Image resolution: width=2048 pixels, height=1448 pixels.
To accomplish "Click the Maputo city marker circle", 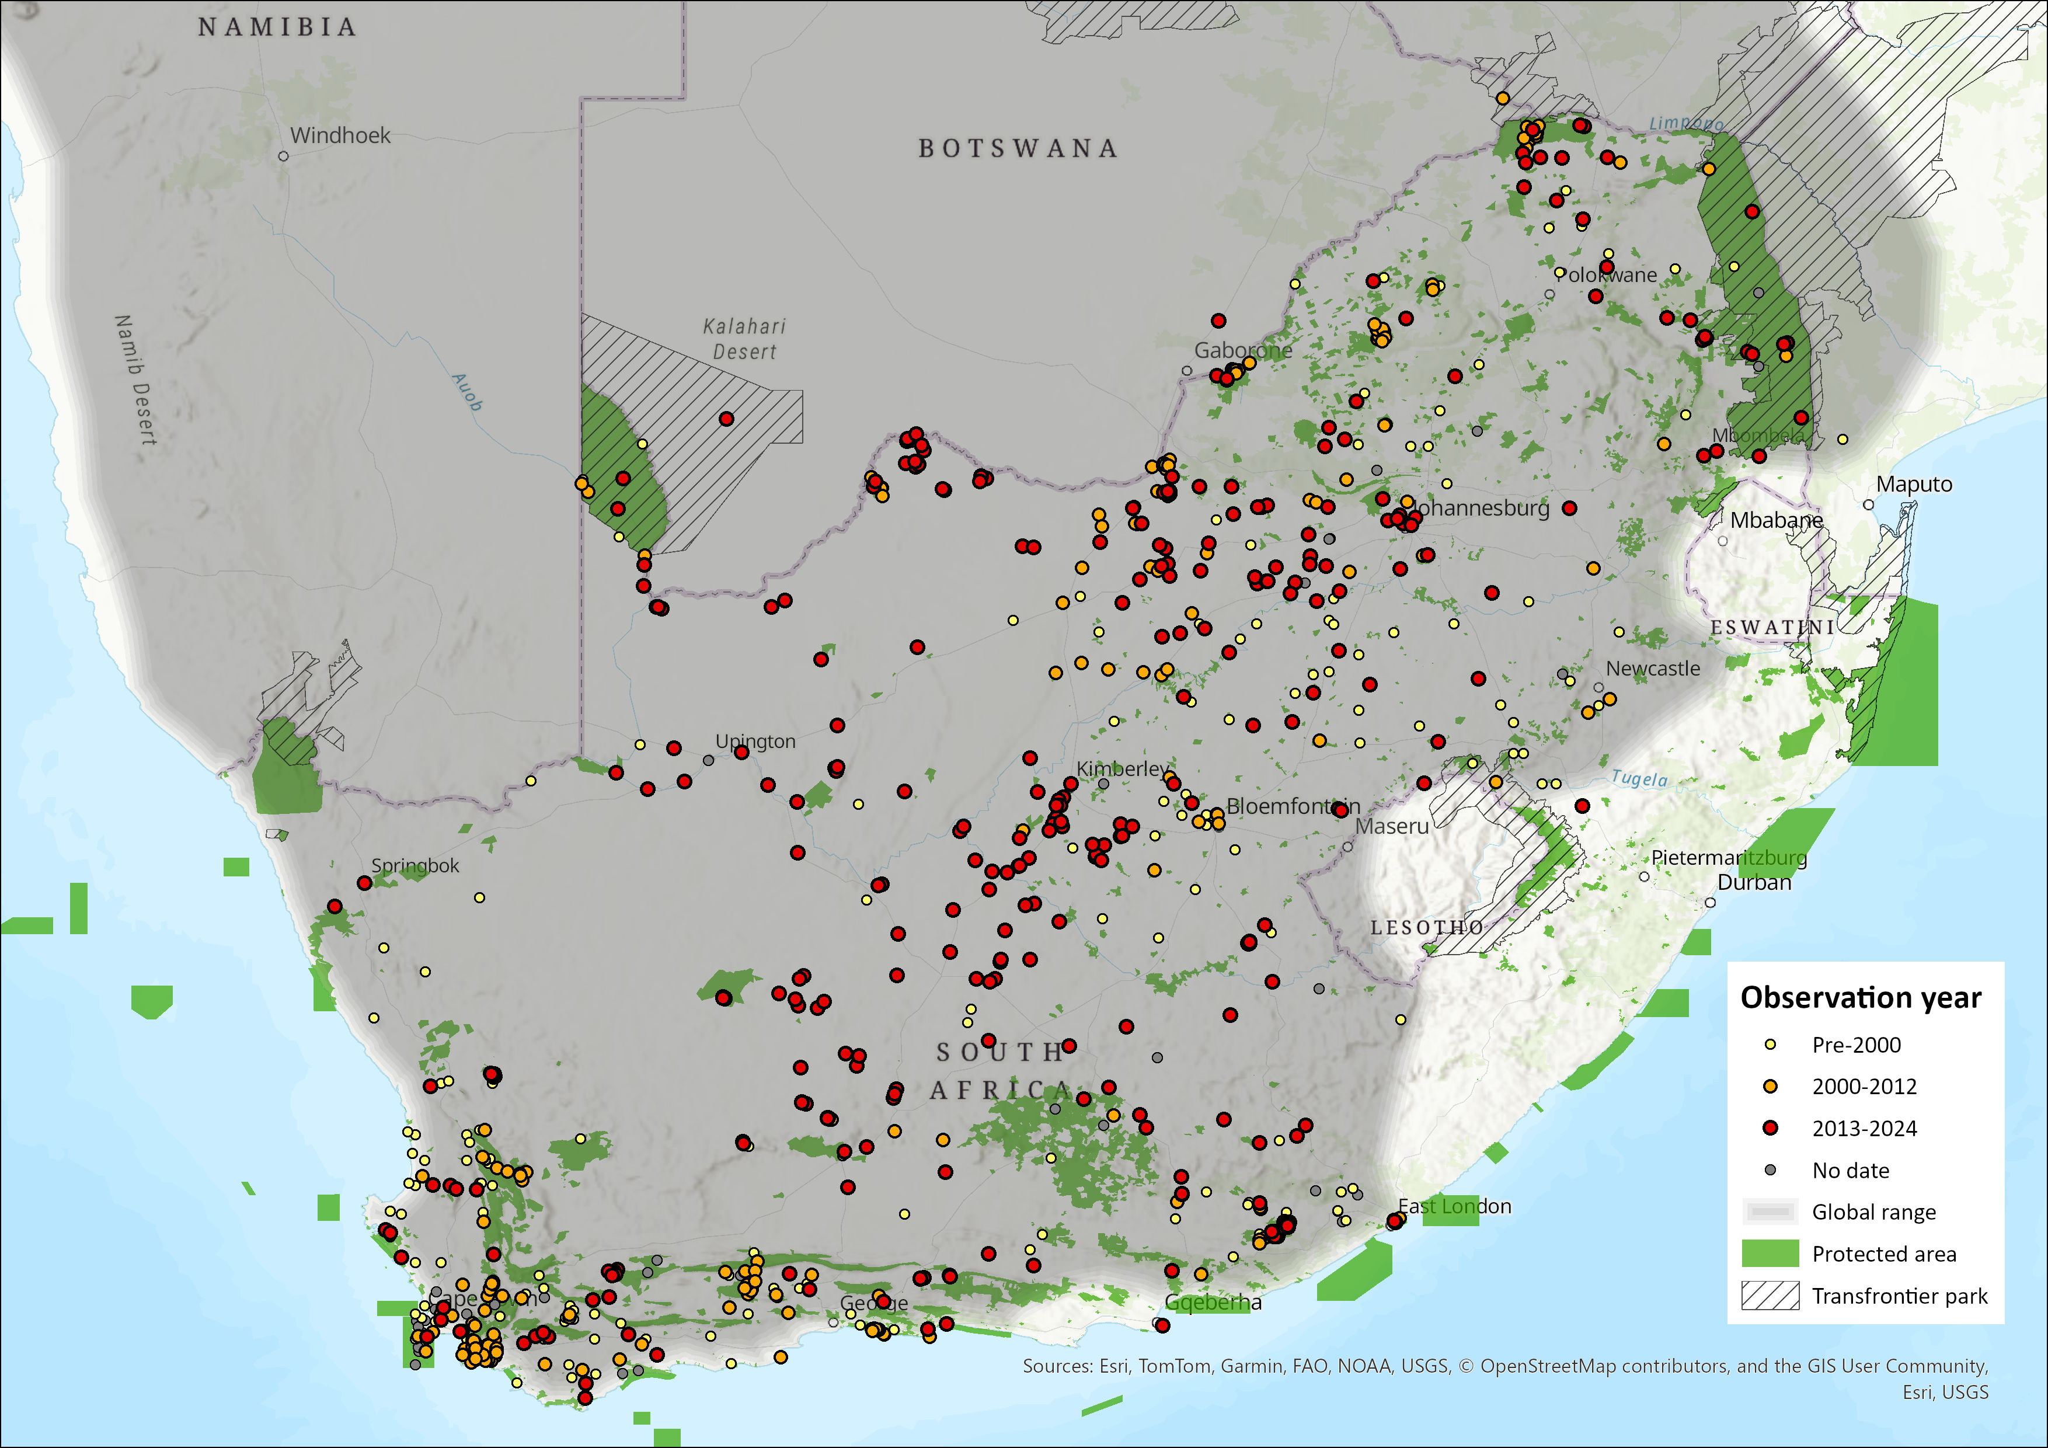I will (1869, 505).
